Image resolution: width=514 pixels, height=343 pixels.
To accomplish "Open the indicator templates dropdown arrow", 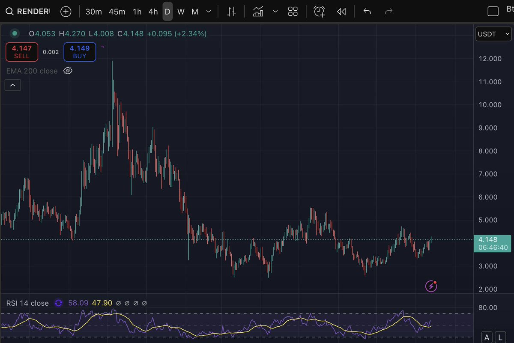I will click(x=275, y=12).
